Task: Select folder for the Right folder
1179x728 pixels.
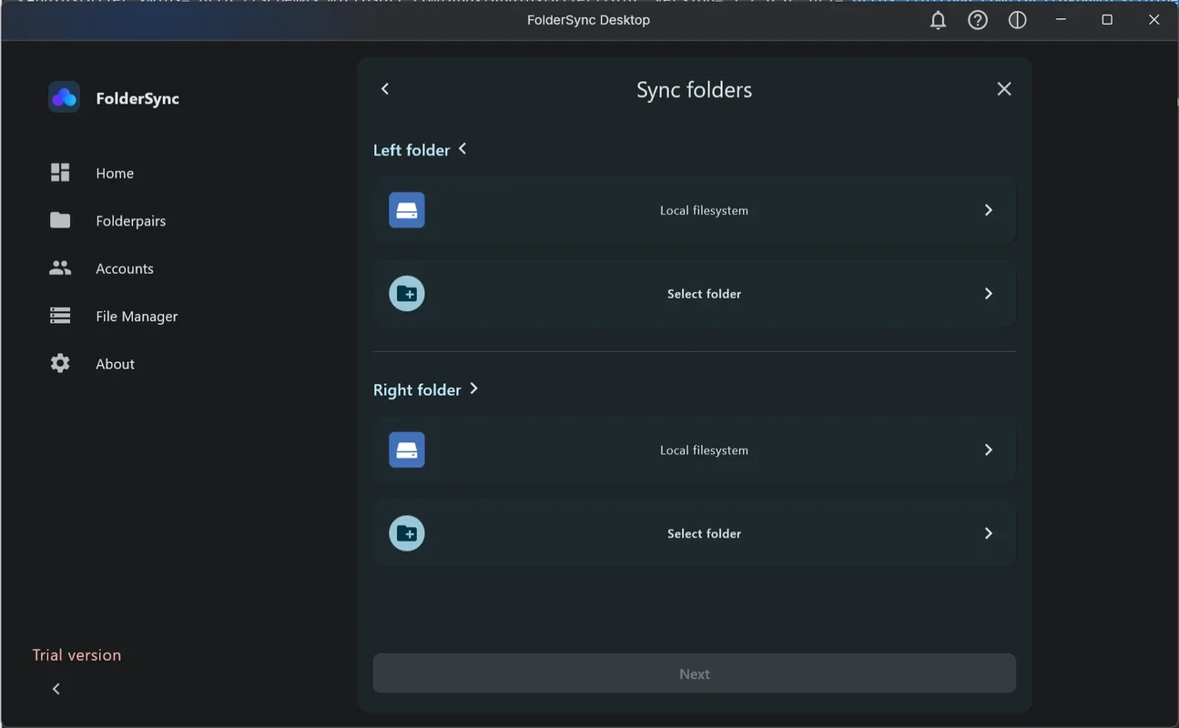Action: tap(695, 533)
